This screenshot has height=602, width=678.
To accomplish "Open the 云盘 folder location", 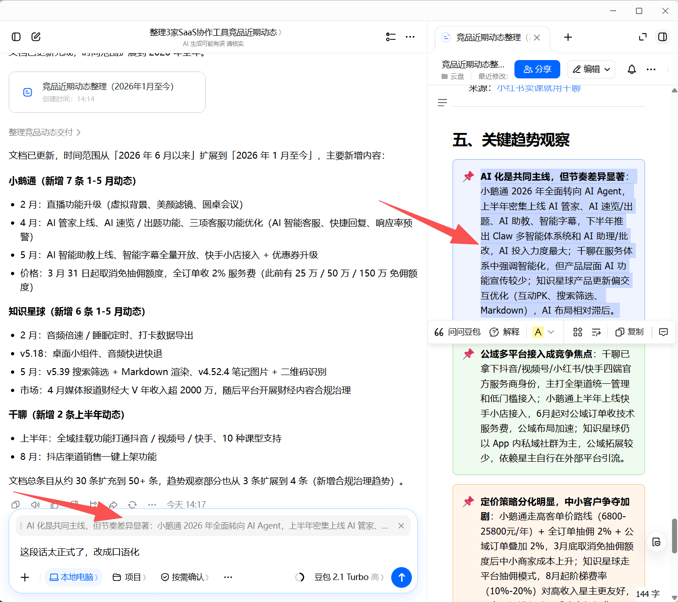I will pos(453,77).
